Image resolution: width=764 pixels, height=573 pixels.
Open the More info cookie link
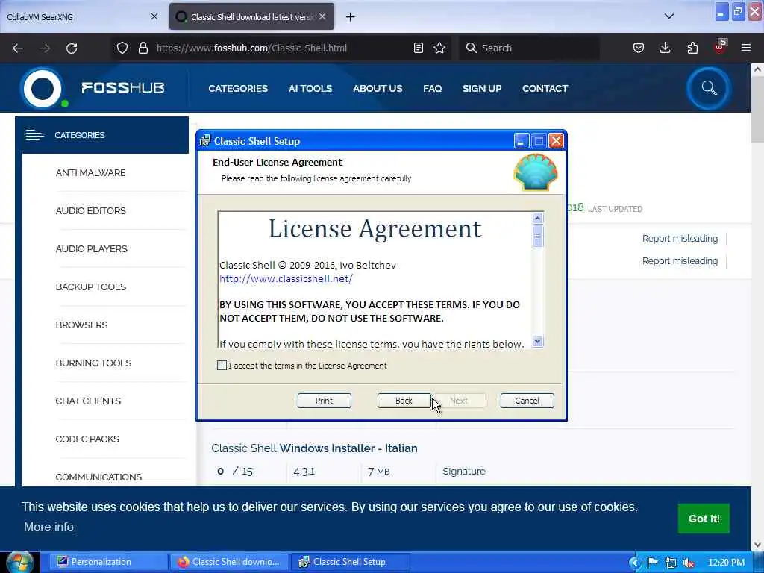(48, 527)
